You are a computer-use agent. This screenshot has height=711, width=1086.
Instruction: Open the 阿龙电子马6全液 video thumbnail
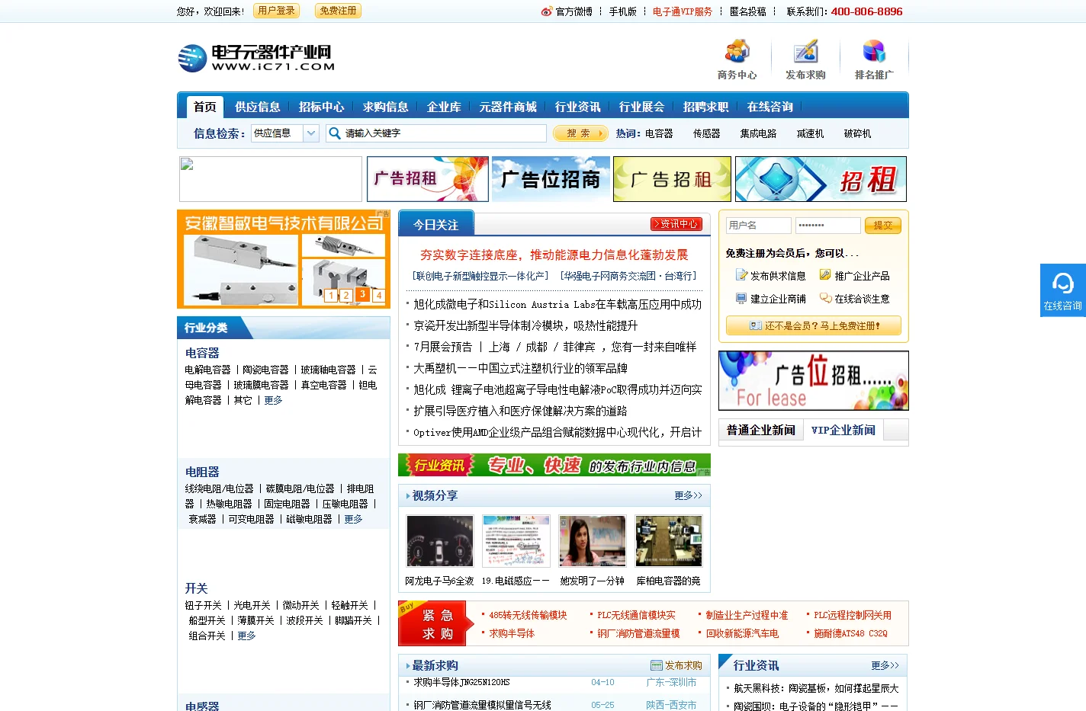[440, 541]
